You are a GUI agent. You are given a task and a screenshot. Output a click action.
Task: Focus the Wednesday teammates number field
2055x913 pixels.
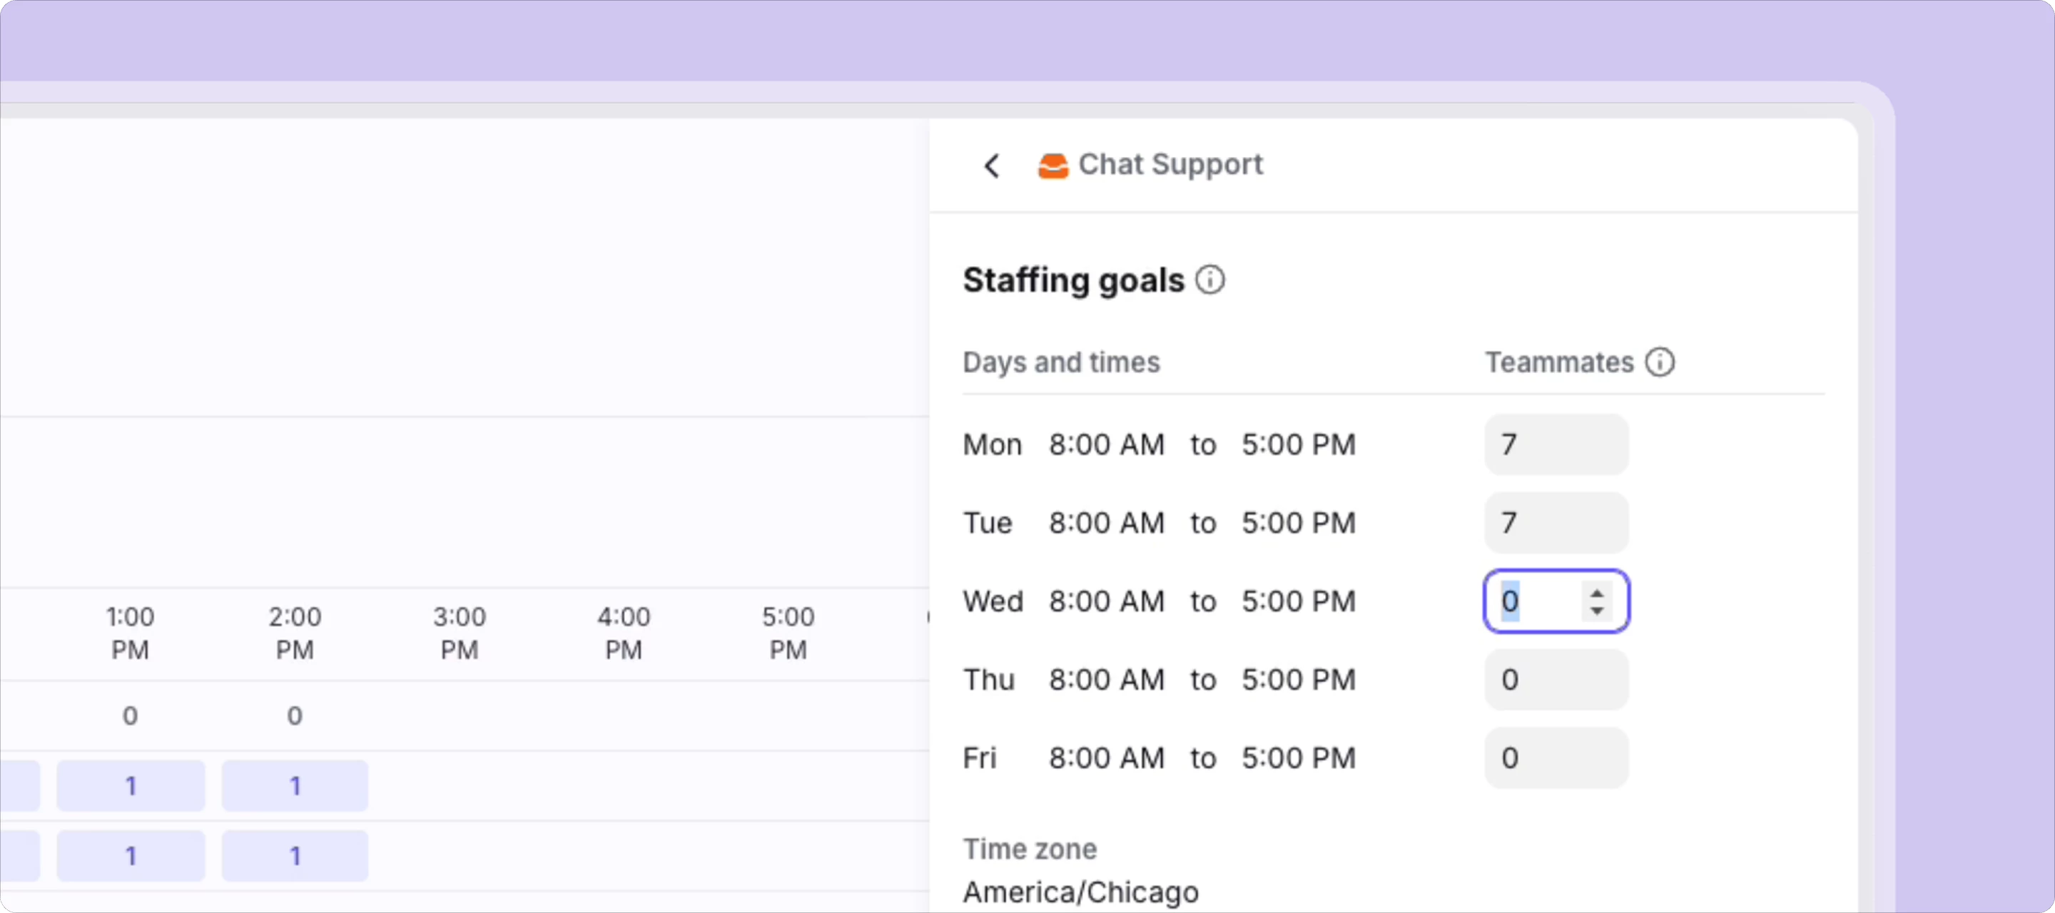1532,601
